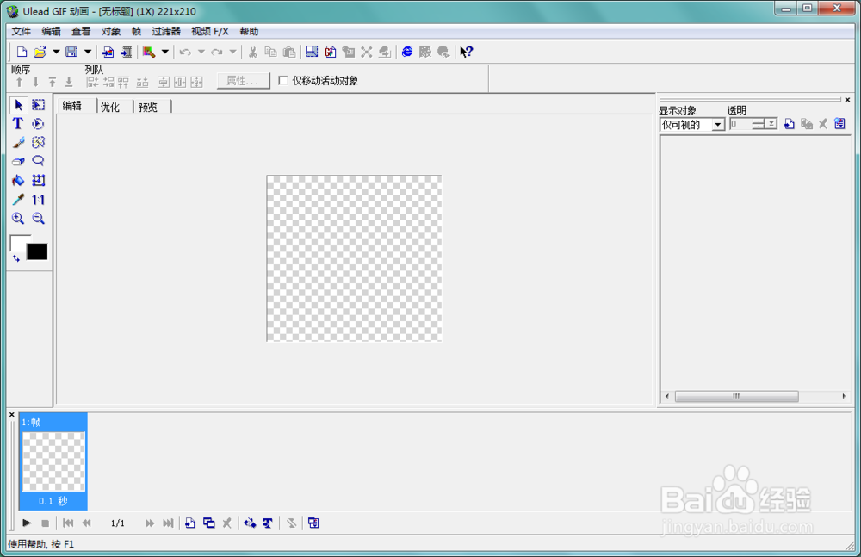Toggle the 仅移动活动对象 checkbox
Viewport: 861px width, 557px height.
(283, 80)
